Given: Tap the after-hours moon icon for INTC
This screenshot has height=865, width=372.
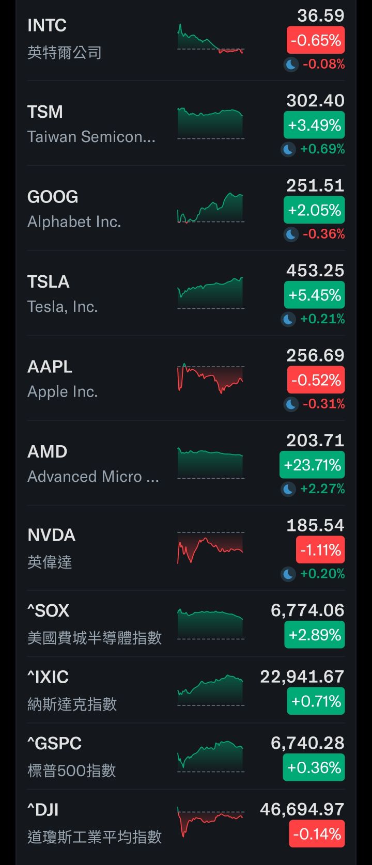Looking at the screenshot, I should [x=291, y=65].
